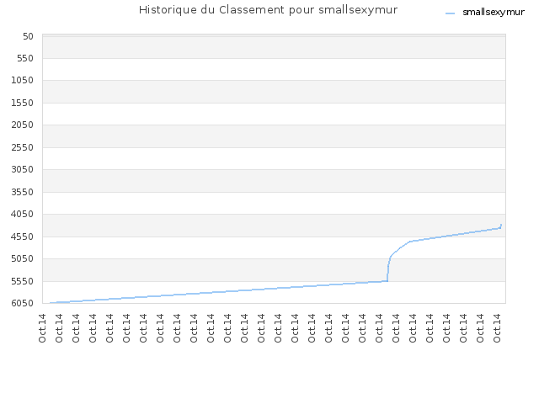
Task: Click the y-axis label 3550
Action: tap(23, 192)
